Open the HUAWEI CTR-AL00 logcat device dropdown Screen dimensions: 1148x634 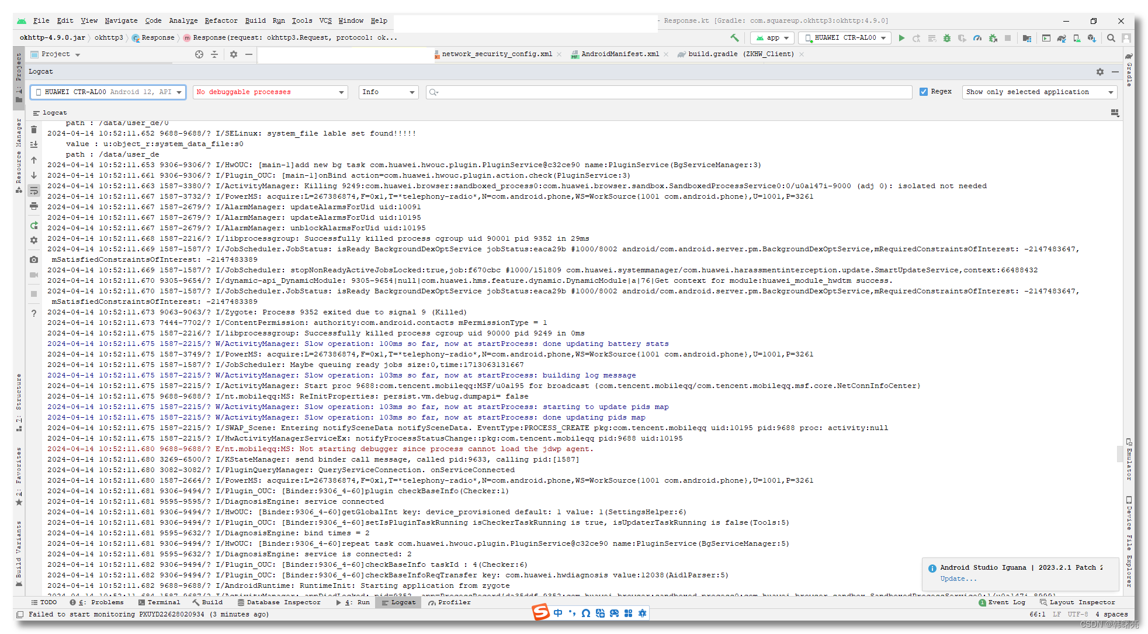pos(108,92)
